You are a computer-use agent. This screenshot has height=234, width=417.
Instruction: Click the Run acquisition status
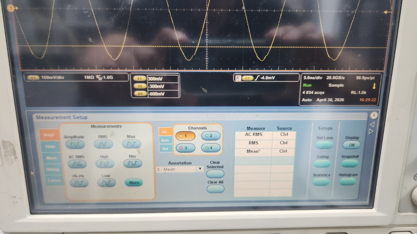pyautogui.click(x=307, y=85)
